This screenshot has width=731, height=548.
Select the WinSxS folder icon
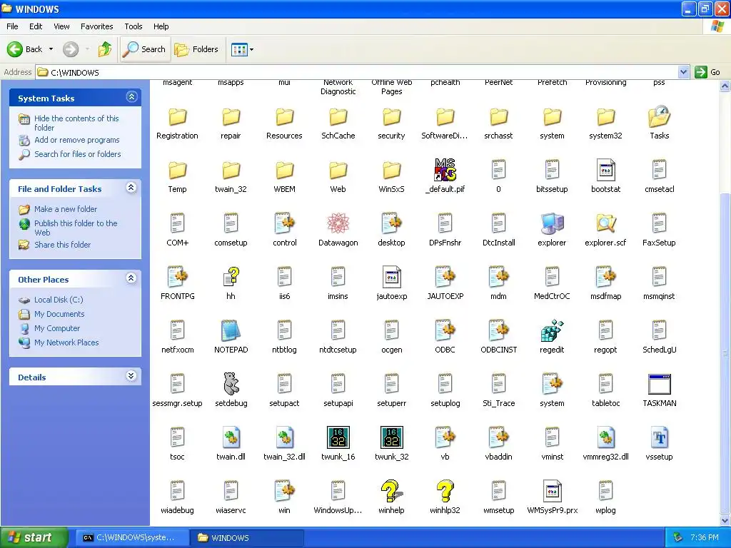point(392,170)
